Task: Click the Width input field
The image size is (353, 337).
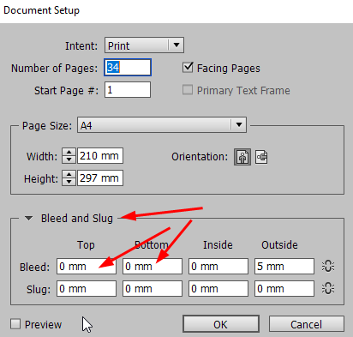Action: (x=100, y=156)
